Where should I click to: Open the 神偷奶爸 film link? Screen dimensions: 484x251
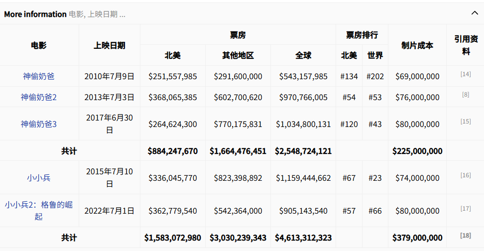coord(38,76)
